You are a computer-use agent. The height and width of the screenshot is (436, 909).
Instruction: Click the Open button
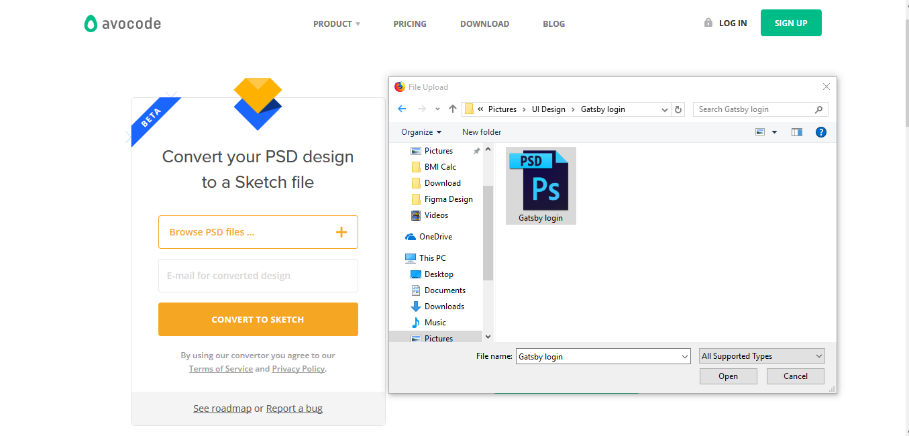pyautogui.click(x=729, y=376)
